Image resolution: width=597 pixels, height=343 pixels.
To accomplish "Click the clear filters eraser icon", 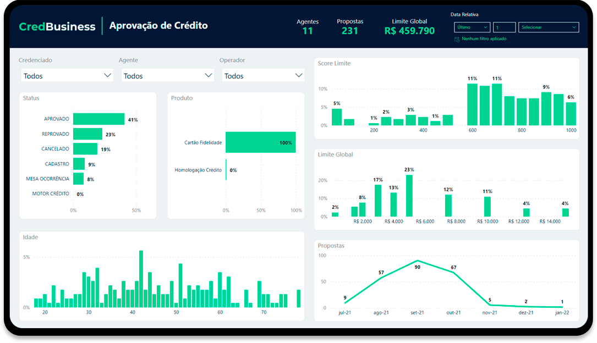I will coord(456,39).
